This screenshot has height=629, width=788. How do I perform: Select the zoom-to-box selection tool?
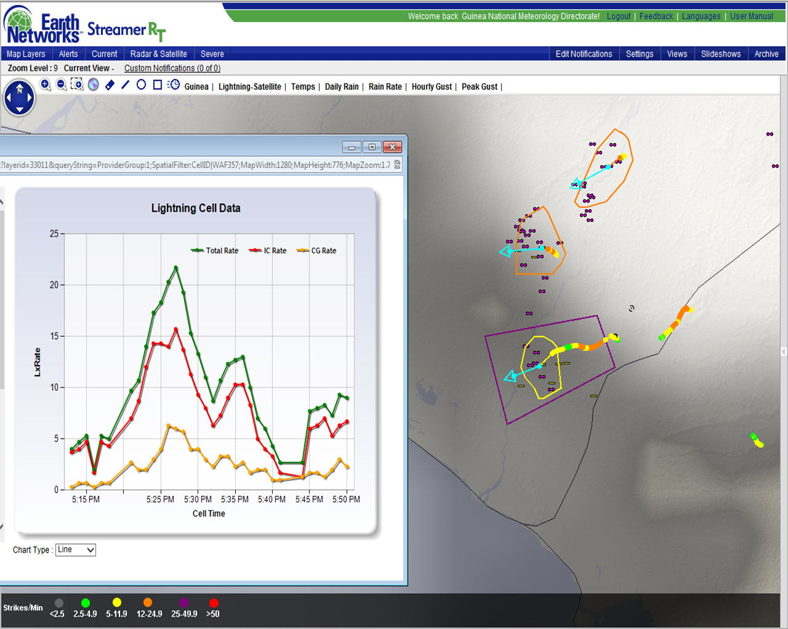[x=77, y=84]
